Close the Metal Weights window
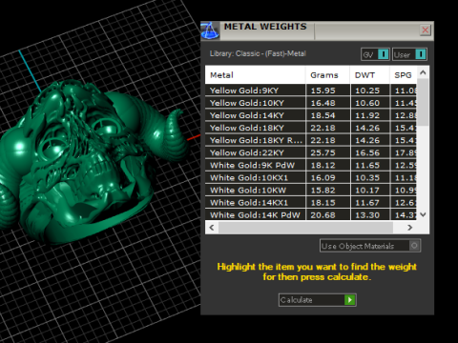 [426, 30]
